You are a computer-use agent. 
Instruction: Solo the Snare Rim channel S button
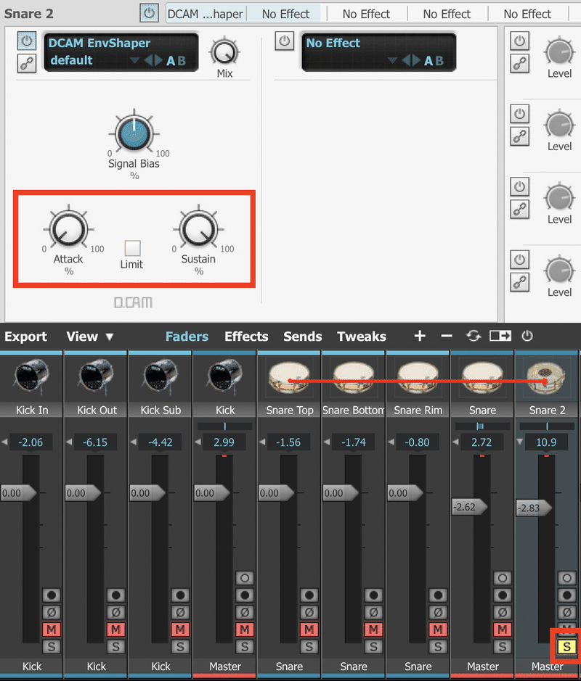click(437, 647)
